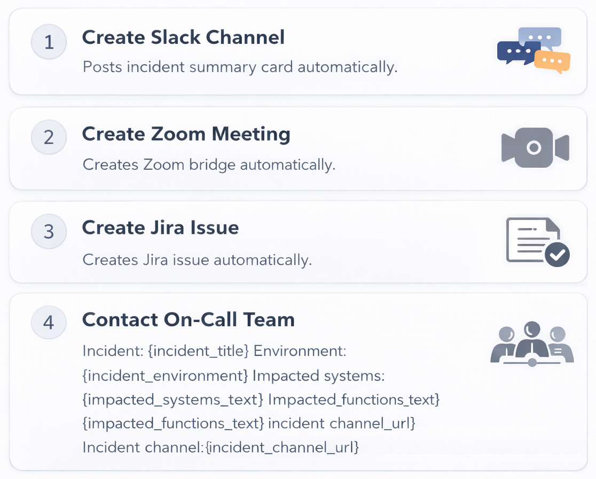
Task: Select the step 2 number badge
Action: click(49, 137)
